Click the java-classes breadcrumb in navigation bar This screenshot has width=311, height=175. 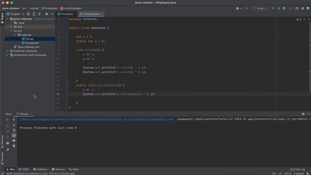click(11, 8)
